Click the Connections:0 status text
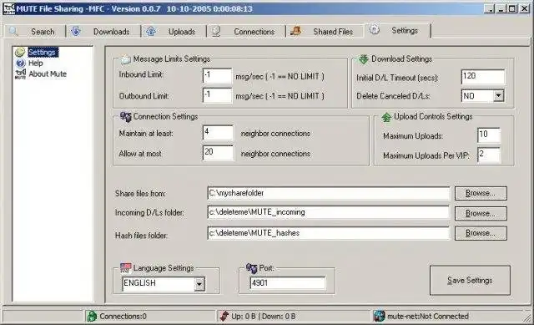Viewport: 534px width, 325px height. pos(123,316)
